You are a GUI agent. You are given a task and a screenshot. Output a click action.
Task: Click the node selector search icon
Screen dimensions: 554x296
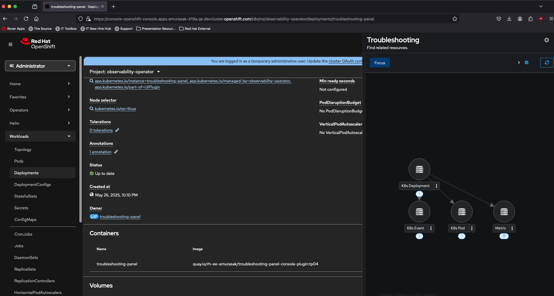coord(92,109)
